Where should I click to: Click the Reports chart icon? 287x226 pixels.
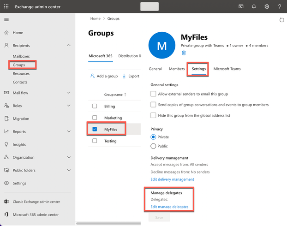6,131
